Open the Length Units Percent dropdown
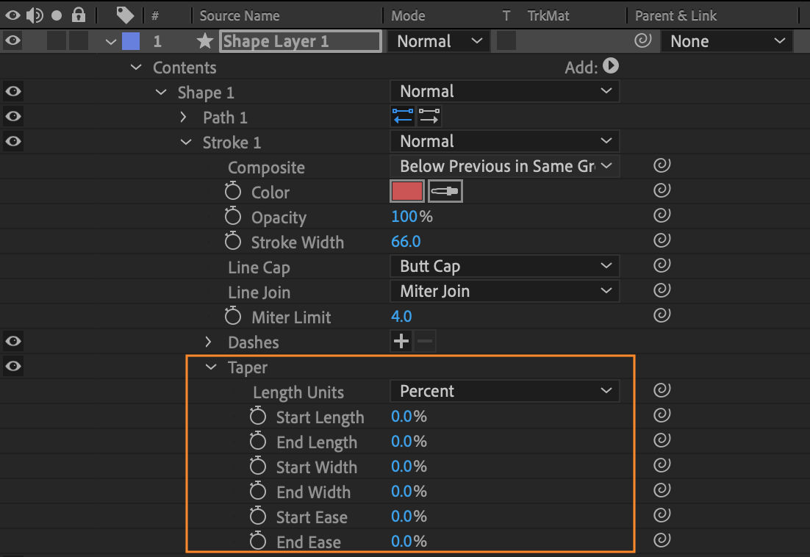The width and height of the screenshot is (810, 557). click(504, 391)
